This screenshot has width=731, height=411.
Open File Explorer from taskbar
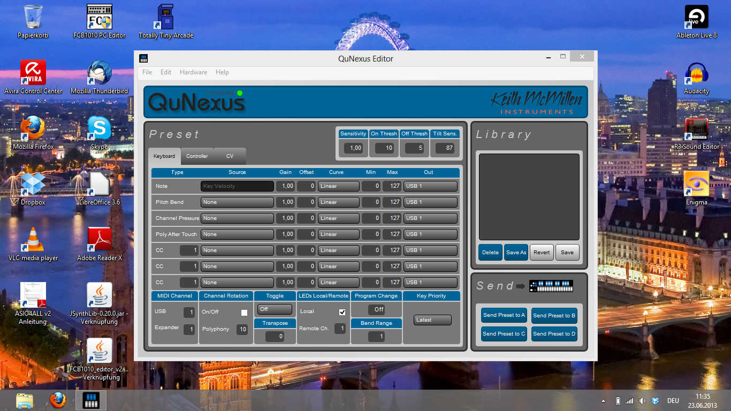tap(25, 400)
